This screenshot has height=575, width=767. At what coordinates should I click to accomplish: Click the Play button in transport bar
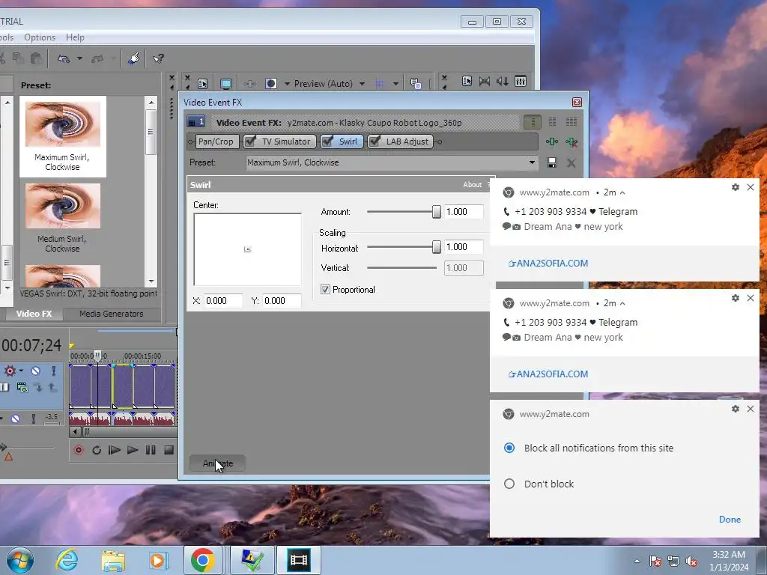click(133, 450)
